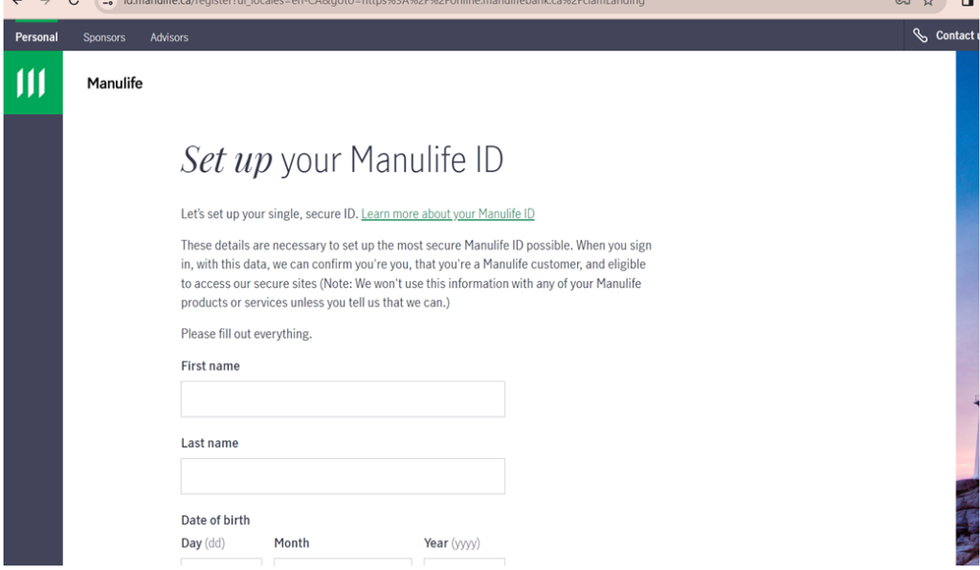Switch to the Sponsors tab

pos(104,37)
